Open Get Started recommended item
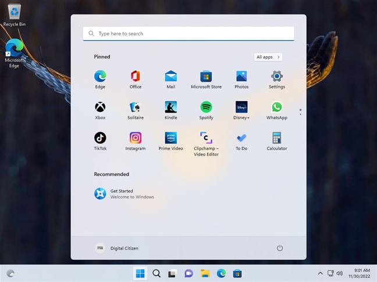 124,194
